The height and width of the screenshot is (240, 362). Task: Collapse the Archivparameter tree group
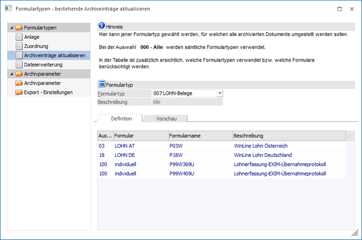(12, 74)
